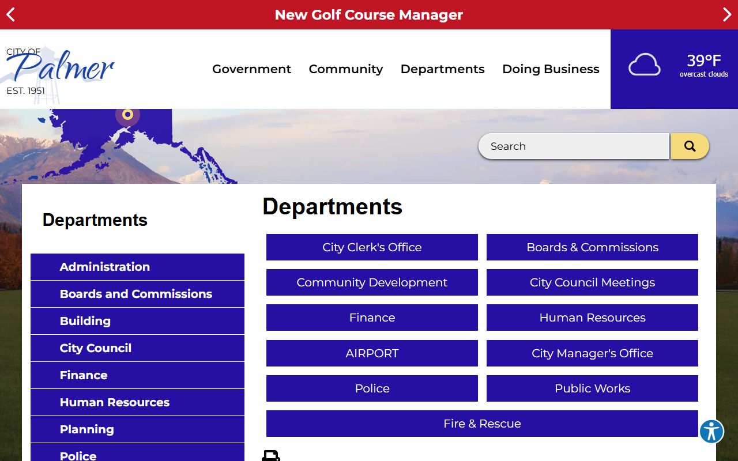The width and height of the screenshot is (738, 461).
Task: Open the Government menu
Action: (x=251, y=69)
